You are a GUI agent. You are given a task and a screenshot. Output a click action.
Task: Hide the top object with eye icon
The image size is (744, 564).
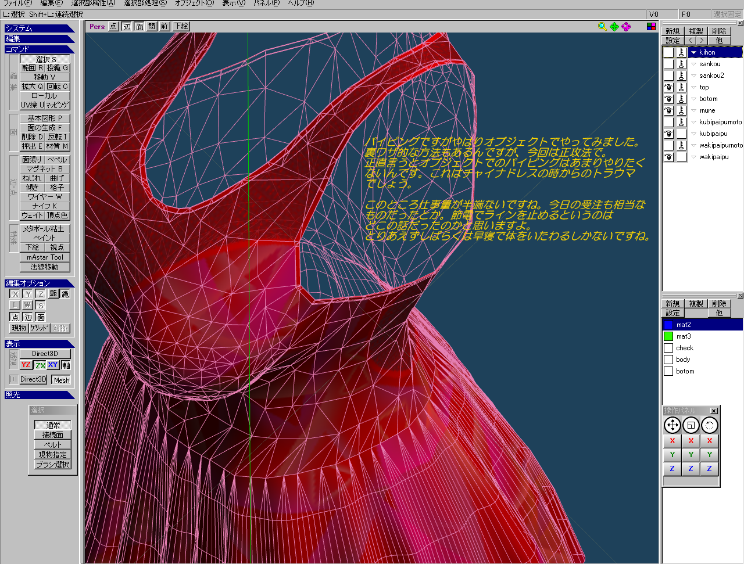(x=668, y=87)
